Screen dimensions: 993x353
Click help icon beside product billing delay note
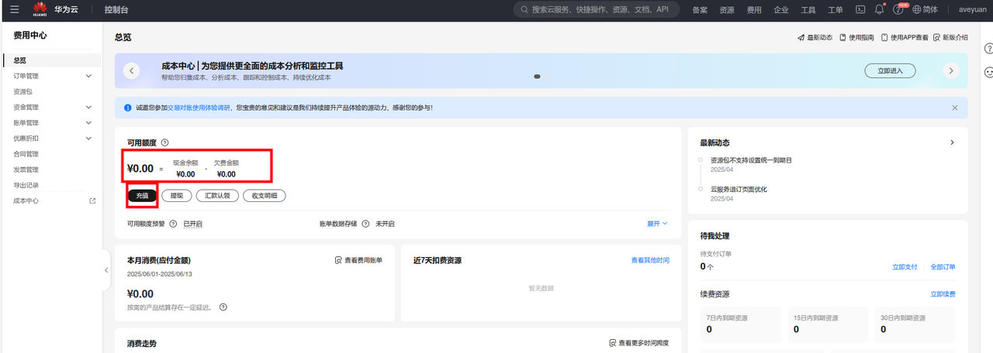[223, 307]
